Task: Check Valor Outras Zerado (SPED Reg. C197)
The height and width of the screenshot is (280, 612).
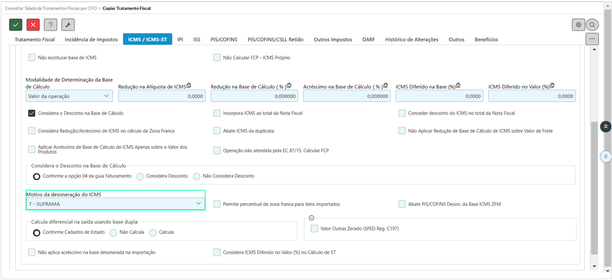Action: [314, 228]
